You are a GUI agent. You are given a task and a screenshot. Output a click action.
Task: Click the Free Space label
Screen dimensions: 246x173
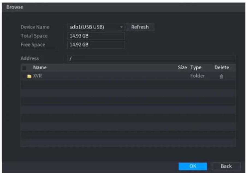click(33, 45)
